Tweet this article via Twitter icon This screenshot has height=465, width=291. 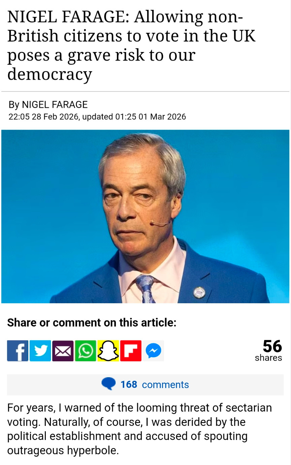pyautogui.click(x=40, y=351)
